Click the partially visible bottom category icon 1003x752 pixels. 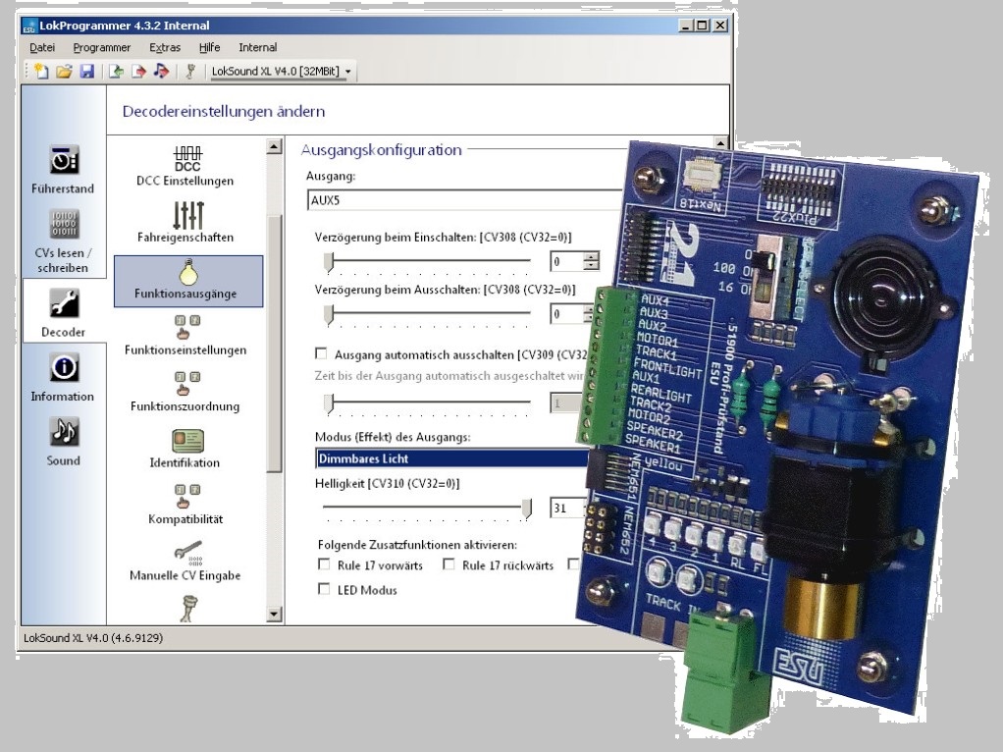[188, 609]
